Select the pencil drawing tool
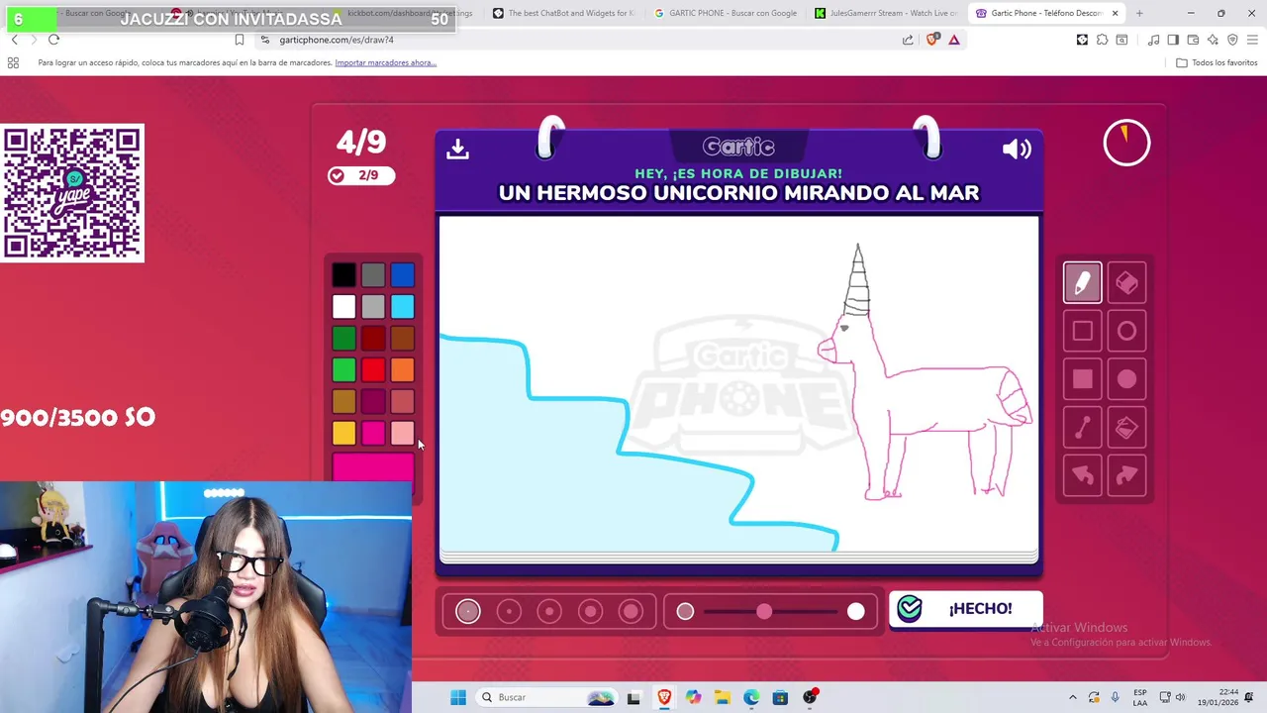 [1082, 283]
